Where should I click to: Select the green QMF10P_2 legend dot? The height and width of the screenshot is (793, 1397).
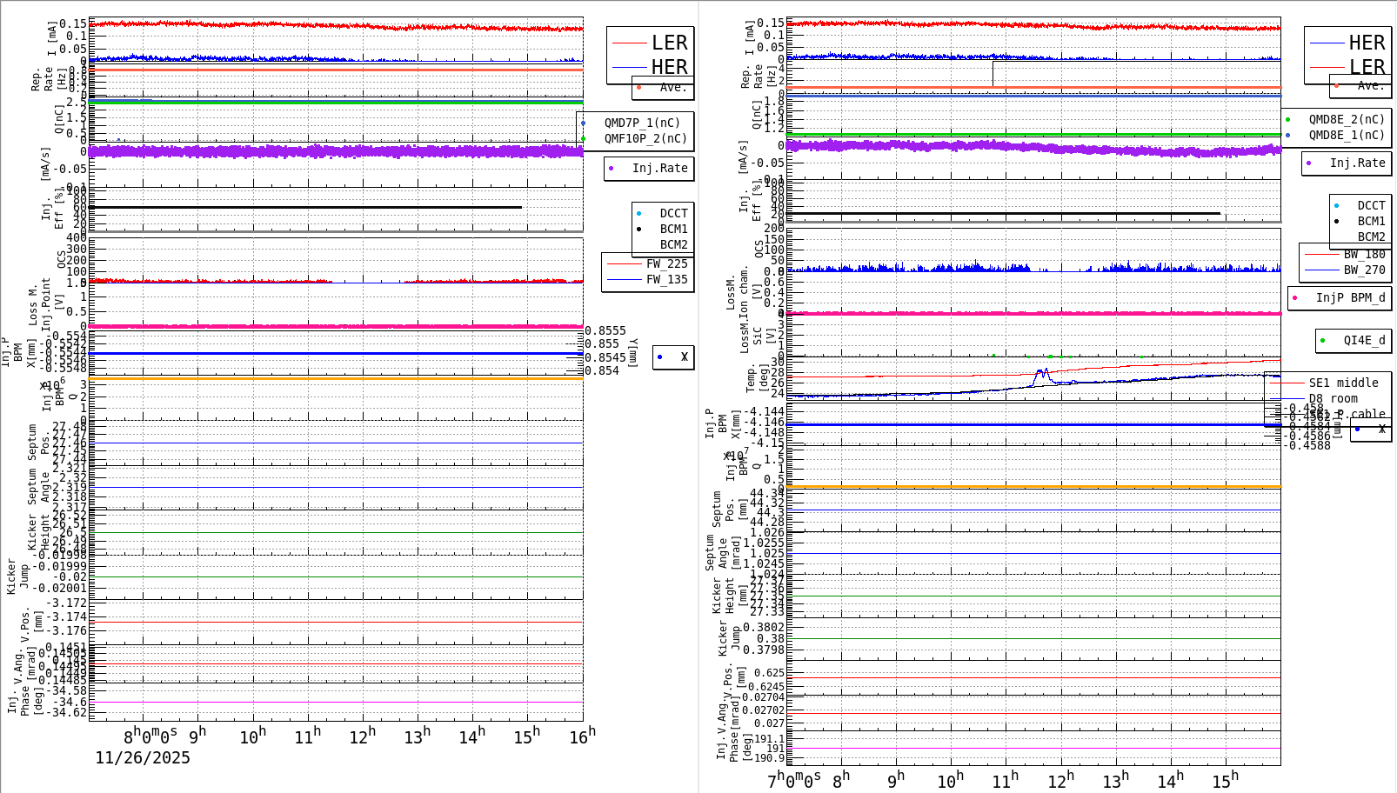click(x=583, y=137)
